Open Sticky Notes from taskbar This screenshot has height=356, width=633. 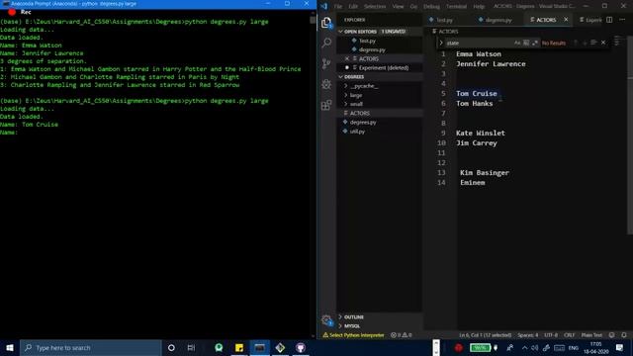click(x=239, y=348)
